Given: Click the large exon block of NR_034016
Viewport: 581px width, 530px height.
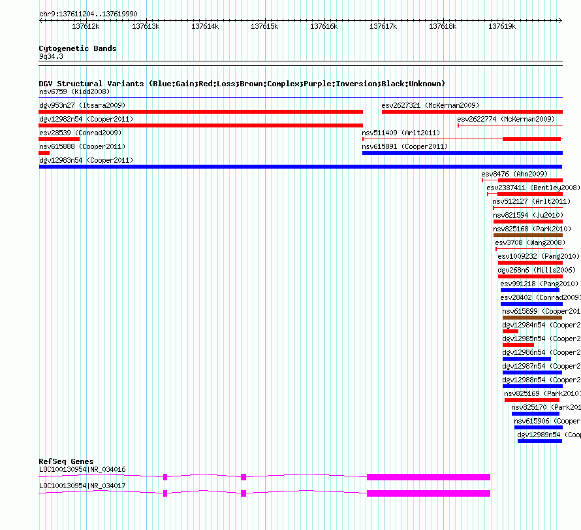Looking at the screenshot, I should pos(428,477).
